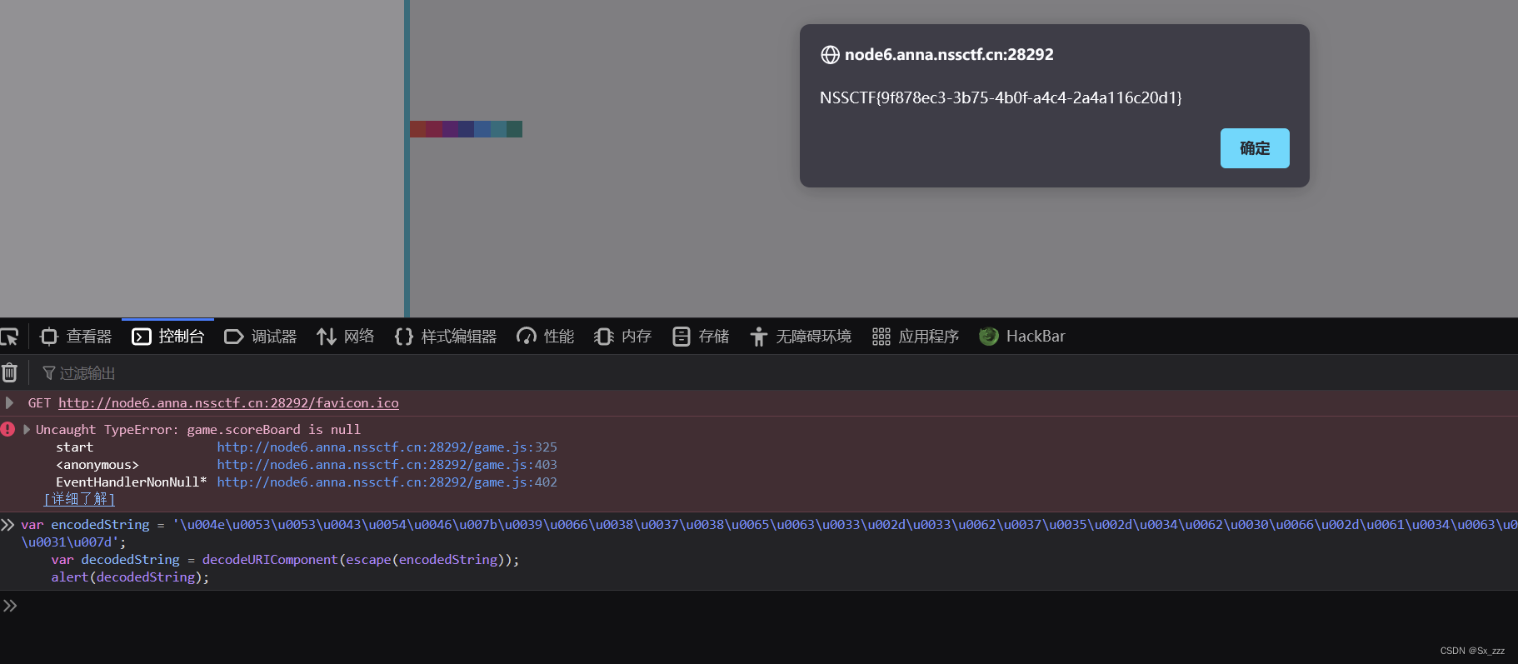The width and height of the screenshot is (1518, 664).
Task: Select the element picker icon in devtools
Action: pyautogui.click(x=9, y=337)
